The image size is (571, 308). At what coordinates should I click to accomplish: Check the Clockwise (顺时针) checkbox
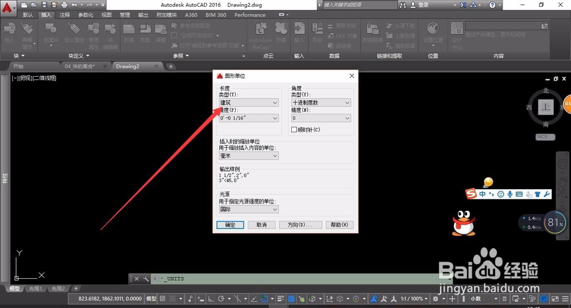(294, 129)
